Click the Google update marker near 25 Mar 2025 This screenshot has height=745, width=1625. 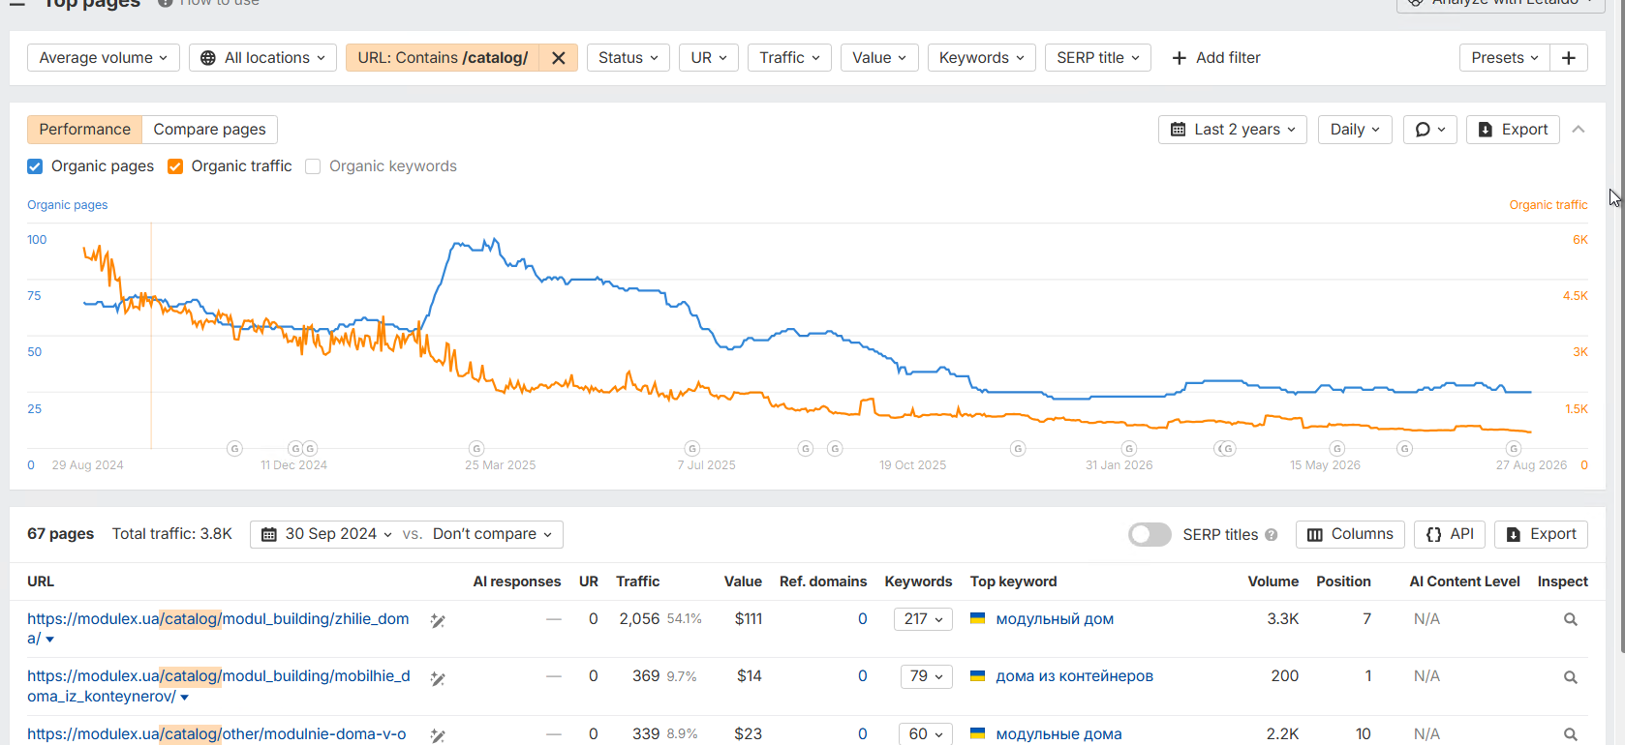[x=476, y=448]
